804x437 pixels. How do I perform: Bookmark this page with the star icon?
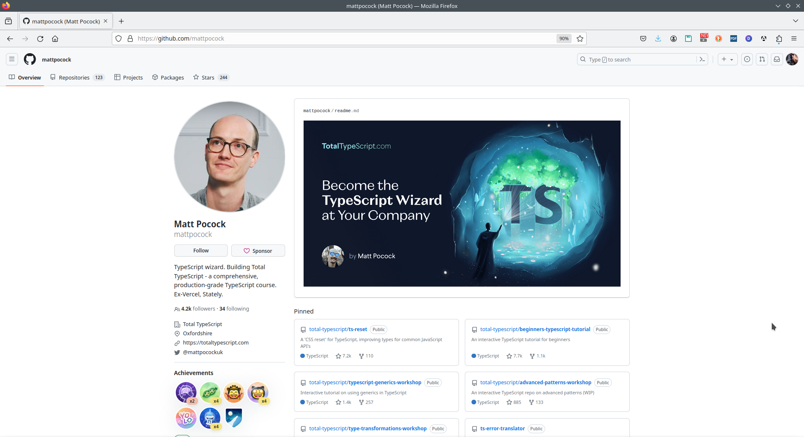point(580,39)
